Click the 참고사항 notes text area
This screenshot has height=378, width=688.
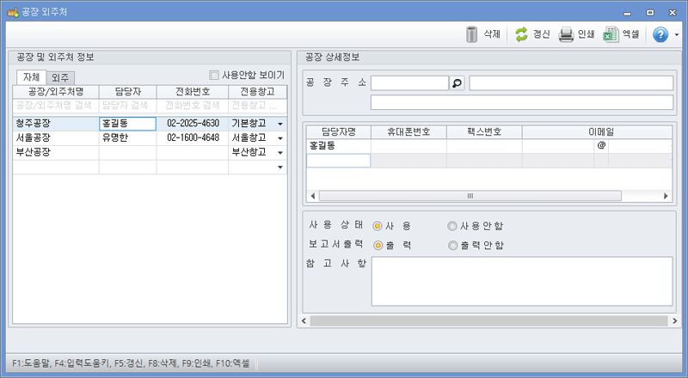[521, 281]
